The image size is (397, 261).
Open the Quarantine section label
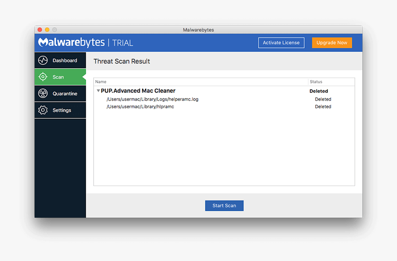pyautogui.click(x=65, y=93)
